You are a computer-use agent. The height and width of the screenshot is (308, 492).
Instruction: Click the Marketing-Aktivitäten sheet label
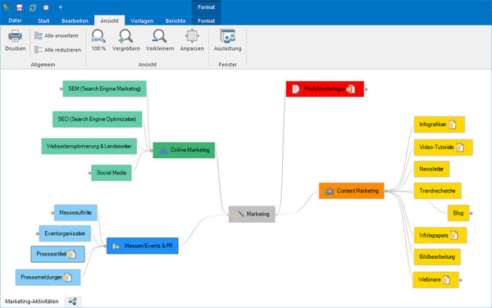pos(32,301)
